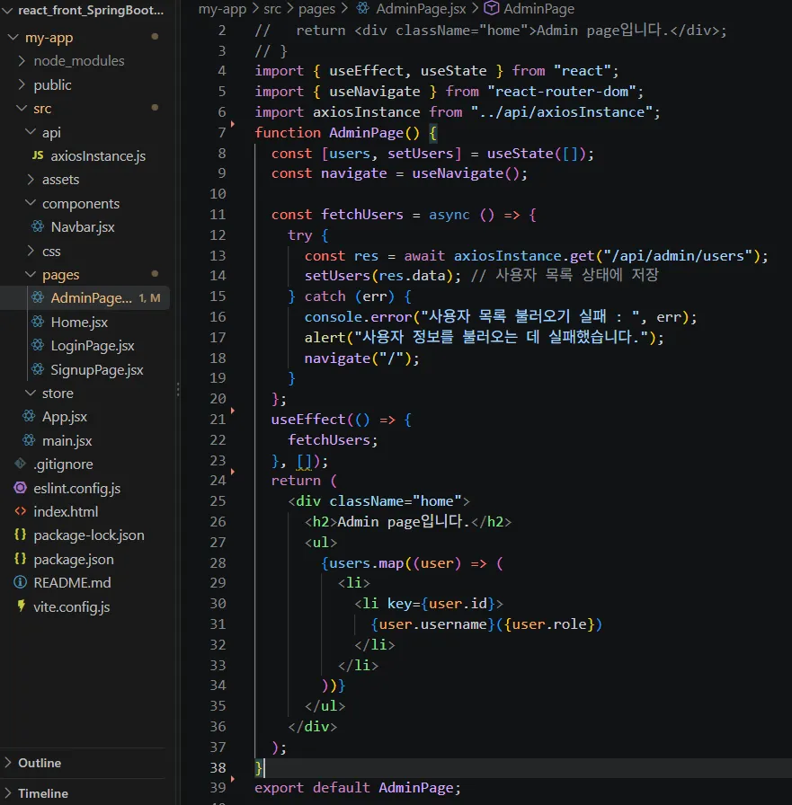Click the fold arrow on the return ( line
Image resolution: width=792 pixels, height=805 pixels.
(x=233, y=472)
